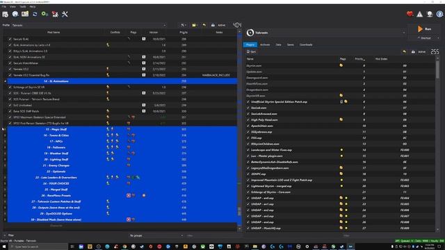
Task: Open Nexus via the globe toolbar icon
Action: (15, 14)
